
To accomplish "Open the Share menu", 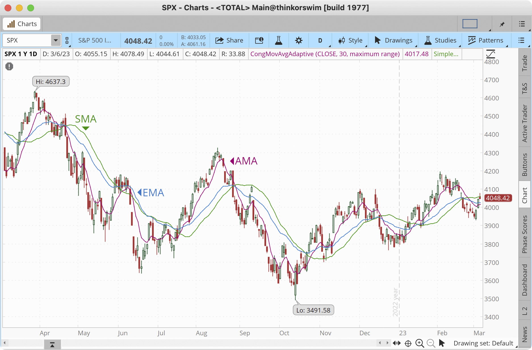I will 229,40.
